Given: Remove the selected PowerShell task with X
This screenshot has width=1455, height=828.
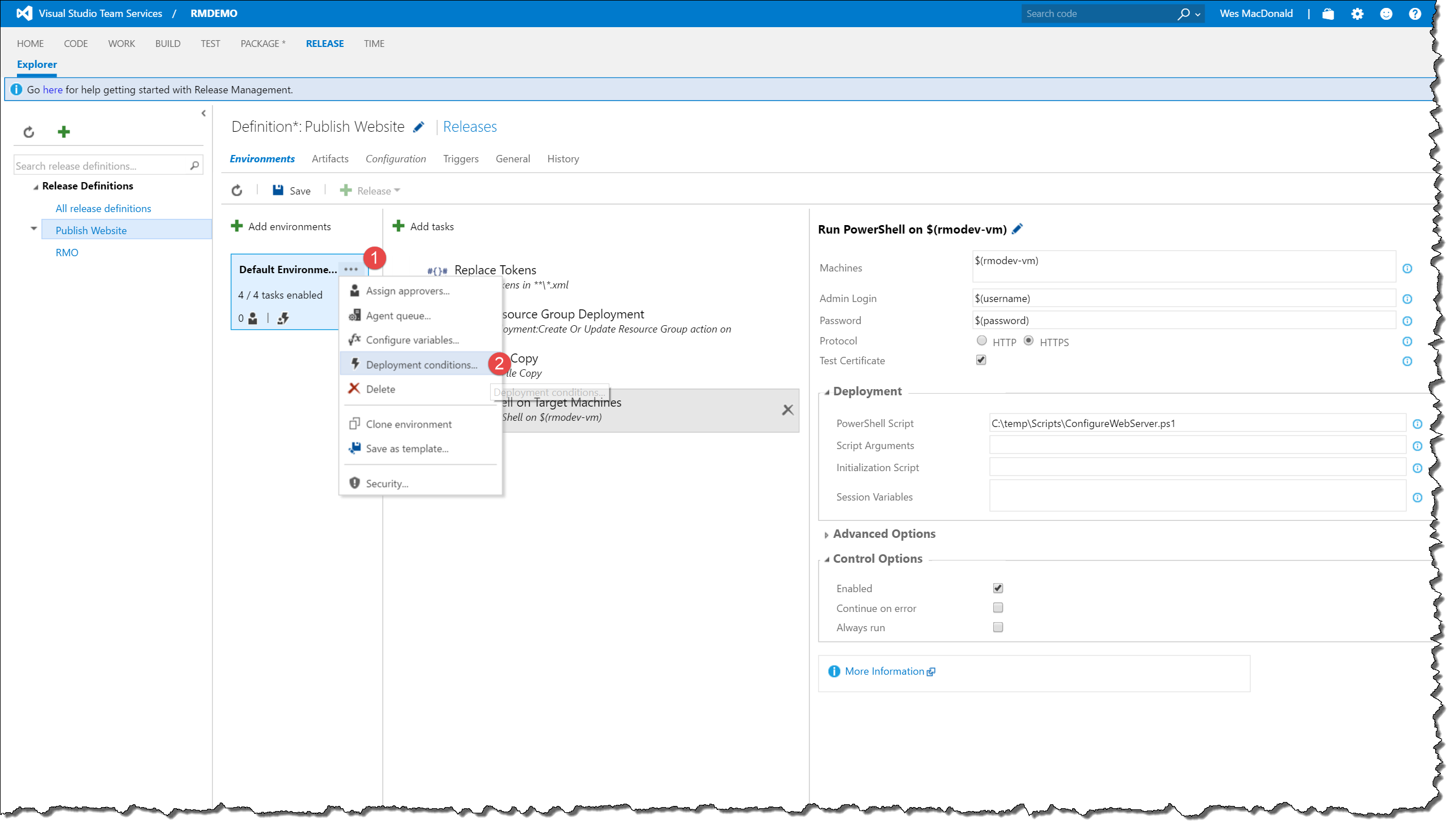Looking at the screenshot, I should click(787, 410).
